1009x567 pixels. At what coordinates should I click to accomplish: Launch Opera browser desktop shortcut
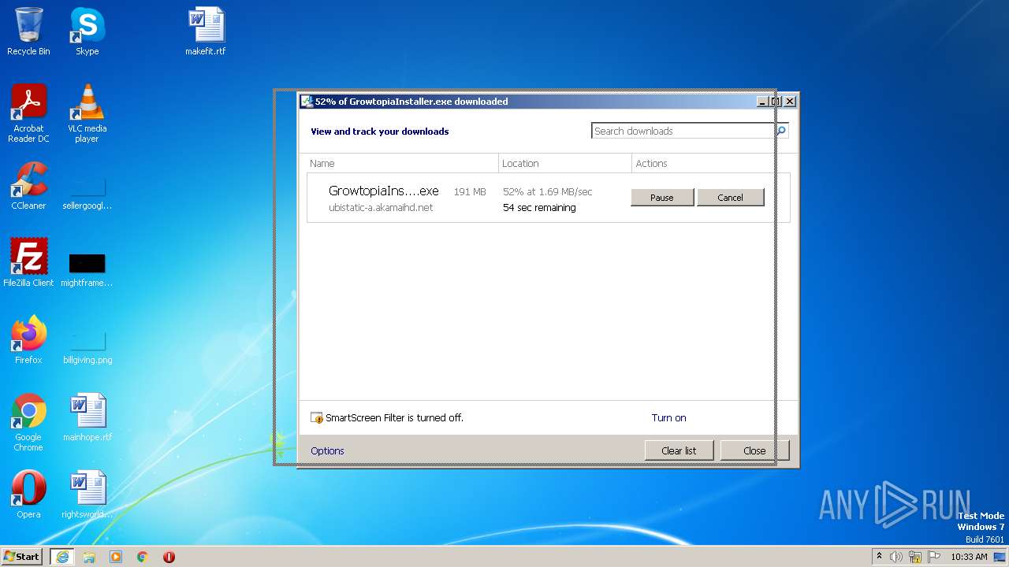pos(28,495)
